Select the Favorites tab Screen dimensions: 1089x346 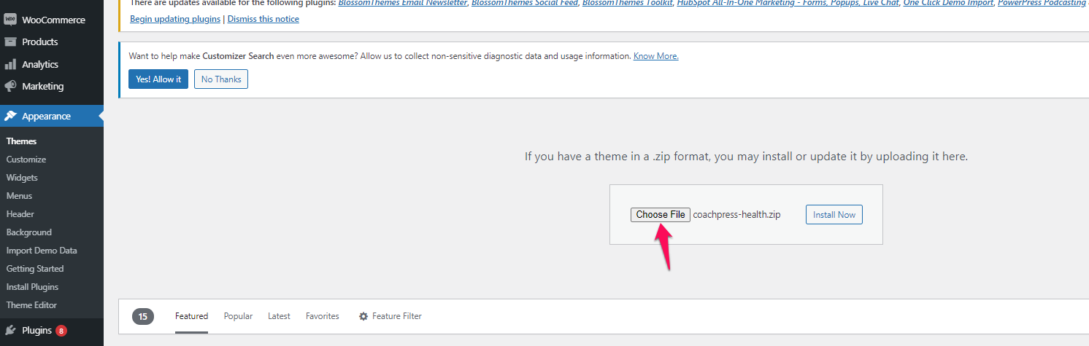click(x=323, y=316)
